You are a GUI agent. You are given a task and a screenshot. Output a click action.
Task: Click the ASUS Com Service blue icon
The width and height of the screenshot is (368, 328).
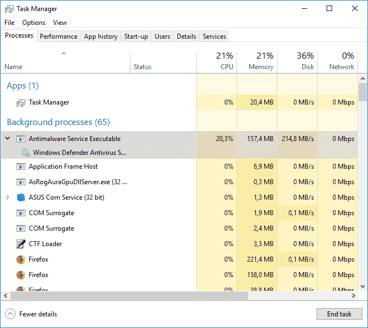(21, 197)
